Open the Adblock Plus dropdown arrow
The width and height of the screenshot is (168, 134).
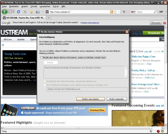[x=166, y=12]
